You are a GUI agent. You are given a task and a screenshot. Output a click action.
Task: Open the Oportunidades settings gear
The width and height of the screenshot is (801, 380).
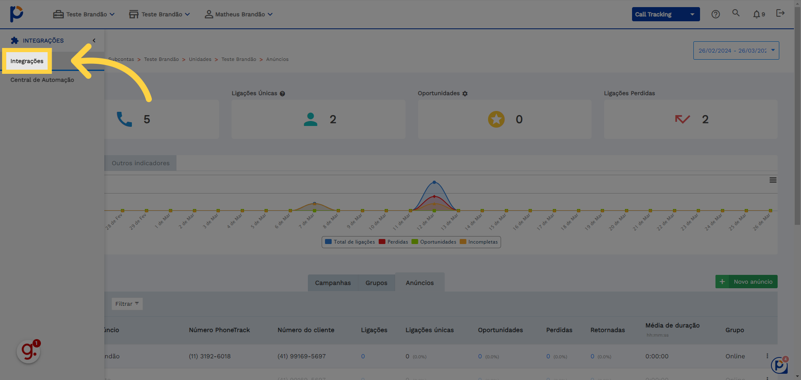[465, 93]
